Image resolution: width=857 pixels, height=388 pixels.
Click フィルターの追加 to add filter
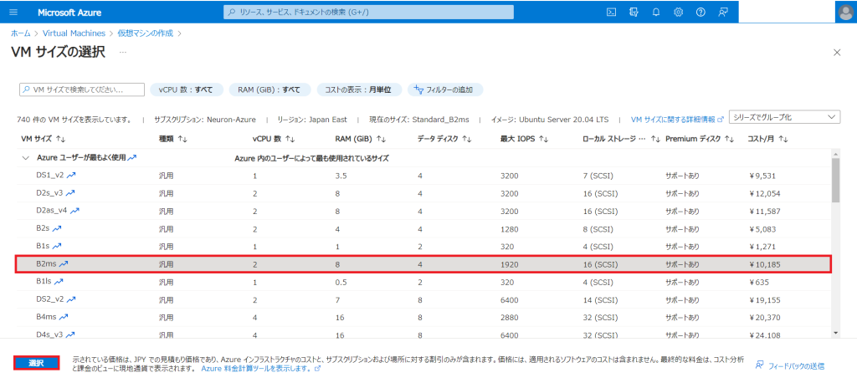coord(445,89)
